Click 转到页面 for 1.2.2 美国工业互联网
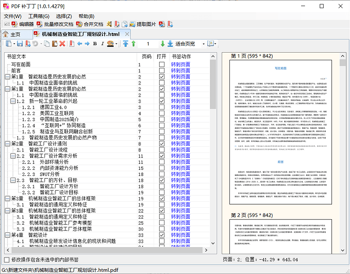The width and height of the screenshot is (350, 274). tap(180, 113)
